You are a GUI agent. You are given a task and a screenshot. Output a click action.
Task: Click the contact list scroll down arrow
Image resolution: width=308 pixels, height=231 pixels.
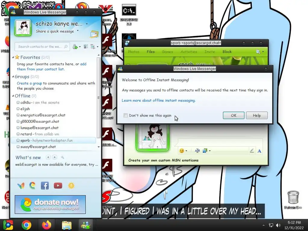pyautogui.click(x=99, y=147)
